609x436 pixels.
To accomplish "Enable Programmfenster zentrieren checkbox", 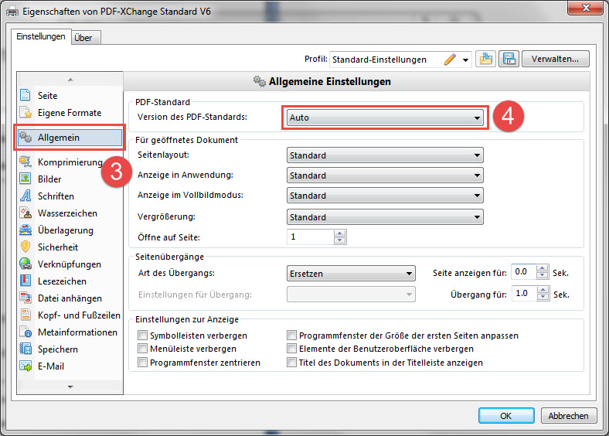I will pyautogui.click(x=142, y=362).
